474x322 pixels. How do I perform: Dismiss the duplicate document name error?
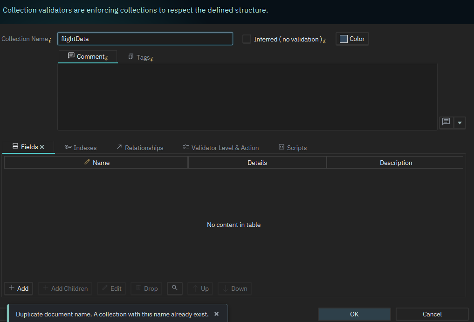pyautogui.click(x=216, y=314)
